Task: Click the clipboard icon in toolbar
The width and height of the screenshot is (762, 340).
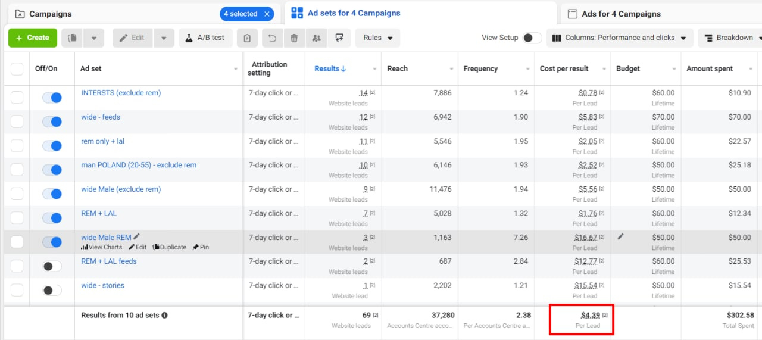Action: 247,38
